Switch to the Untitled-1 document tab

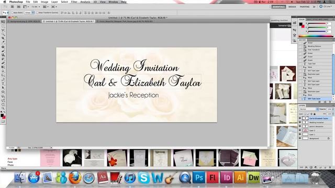pyautogui.click(x=69, y=21)
